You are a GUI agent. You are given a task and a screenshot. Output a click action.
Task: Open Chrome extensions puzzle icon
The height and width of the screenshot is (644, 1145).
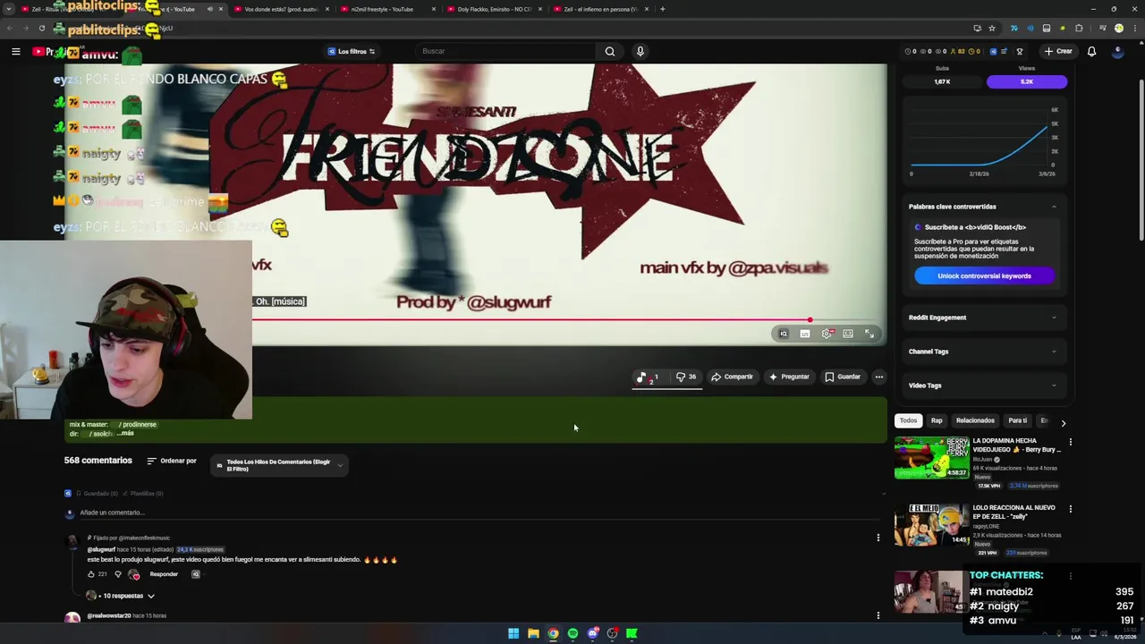tap(1079, 29)
